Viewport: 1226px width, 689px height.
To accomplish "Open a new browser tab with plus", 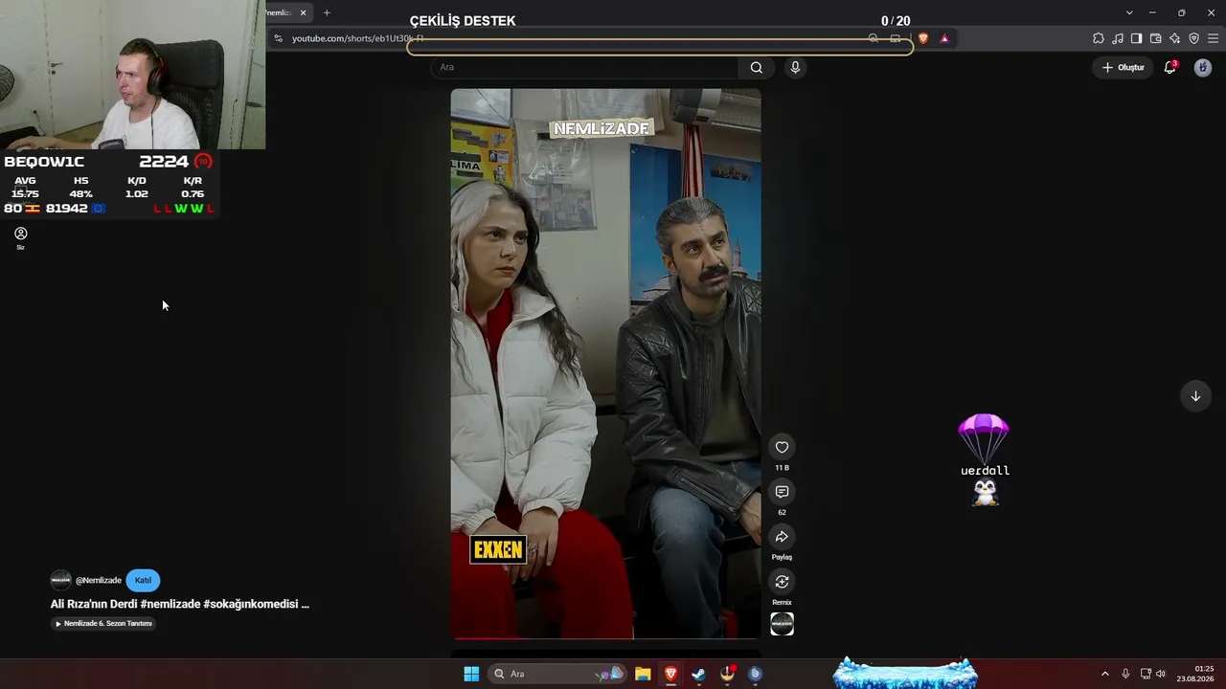I will [327, 12].
